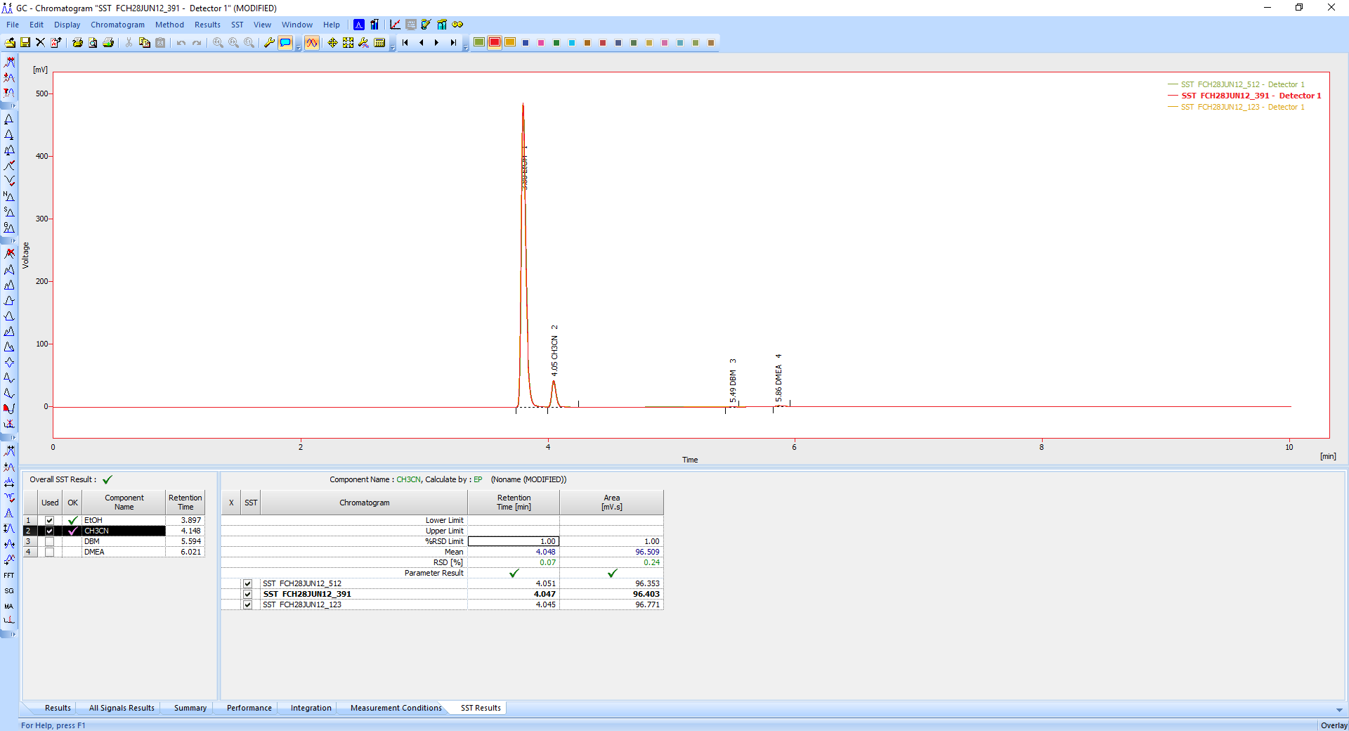The image size is (1349, 731).
Task: Click the Zoom In magnifier icon
Action: [219, 43]
